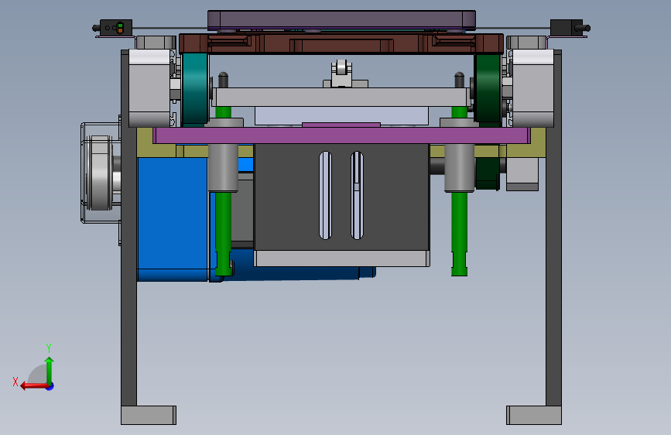The height and width of the screenshot is (435, 671).
Task: Select the small magenta tab above magenta plate
Action: (341, 125)
